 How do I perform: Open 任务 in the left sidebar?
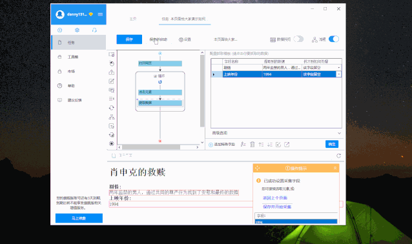coord(79,43)
